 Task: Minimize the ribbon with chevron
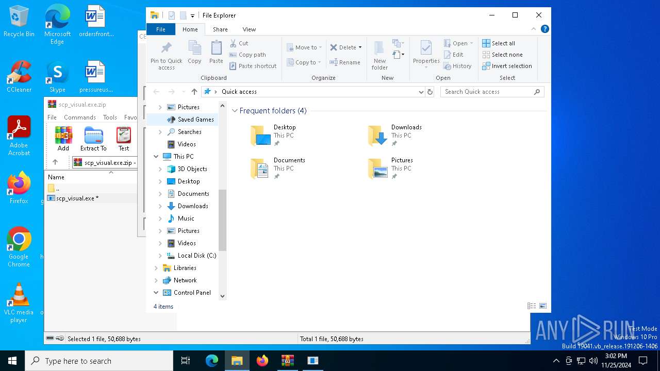tap(533, 29)
